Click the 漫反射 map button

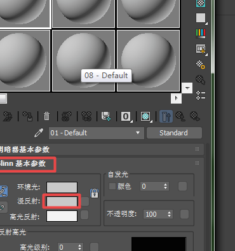coord(85,201)
